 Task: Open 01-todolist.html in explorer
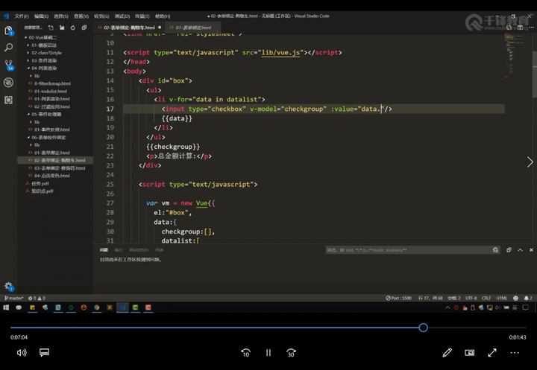pos(51,92)
